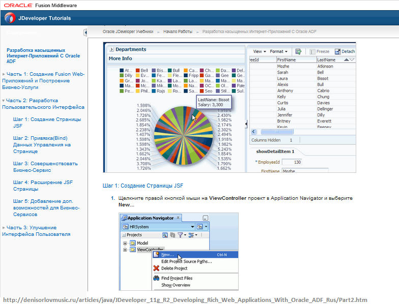Click the Шаг 1: Создание Страницы JSF heading

(142, 186)
